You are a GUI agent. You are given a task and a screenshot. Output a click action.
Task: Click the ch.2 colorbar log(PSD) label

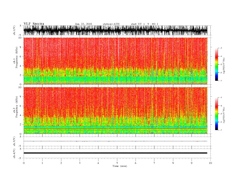click(x=224, y=115)
